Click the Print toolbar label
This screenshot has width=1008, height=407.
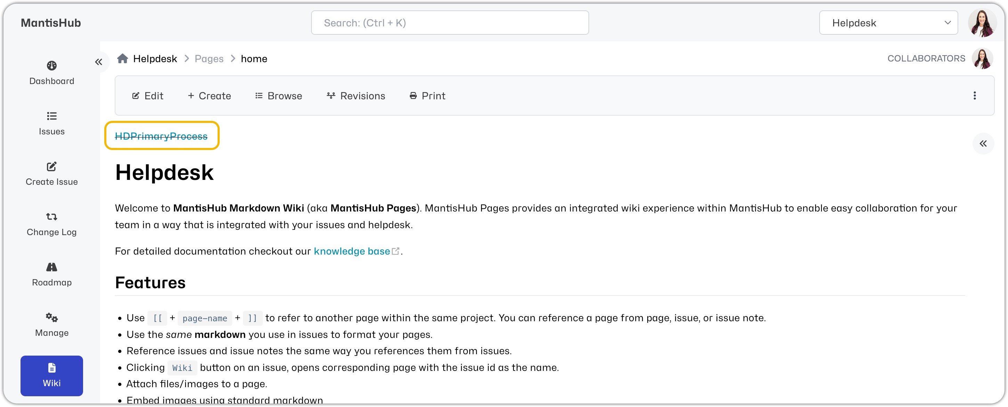pos(433,96)
